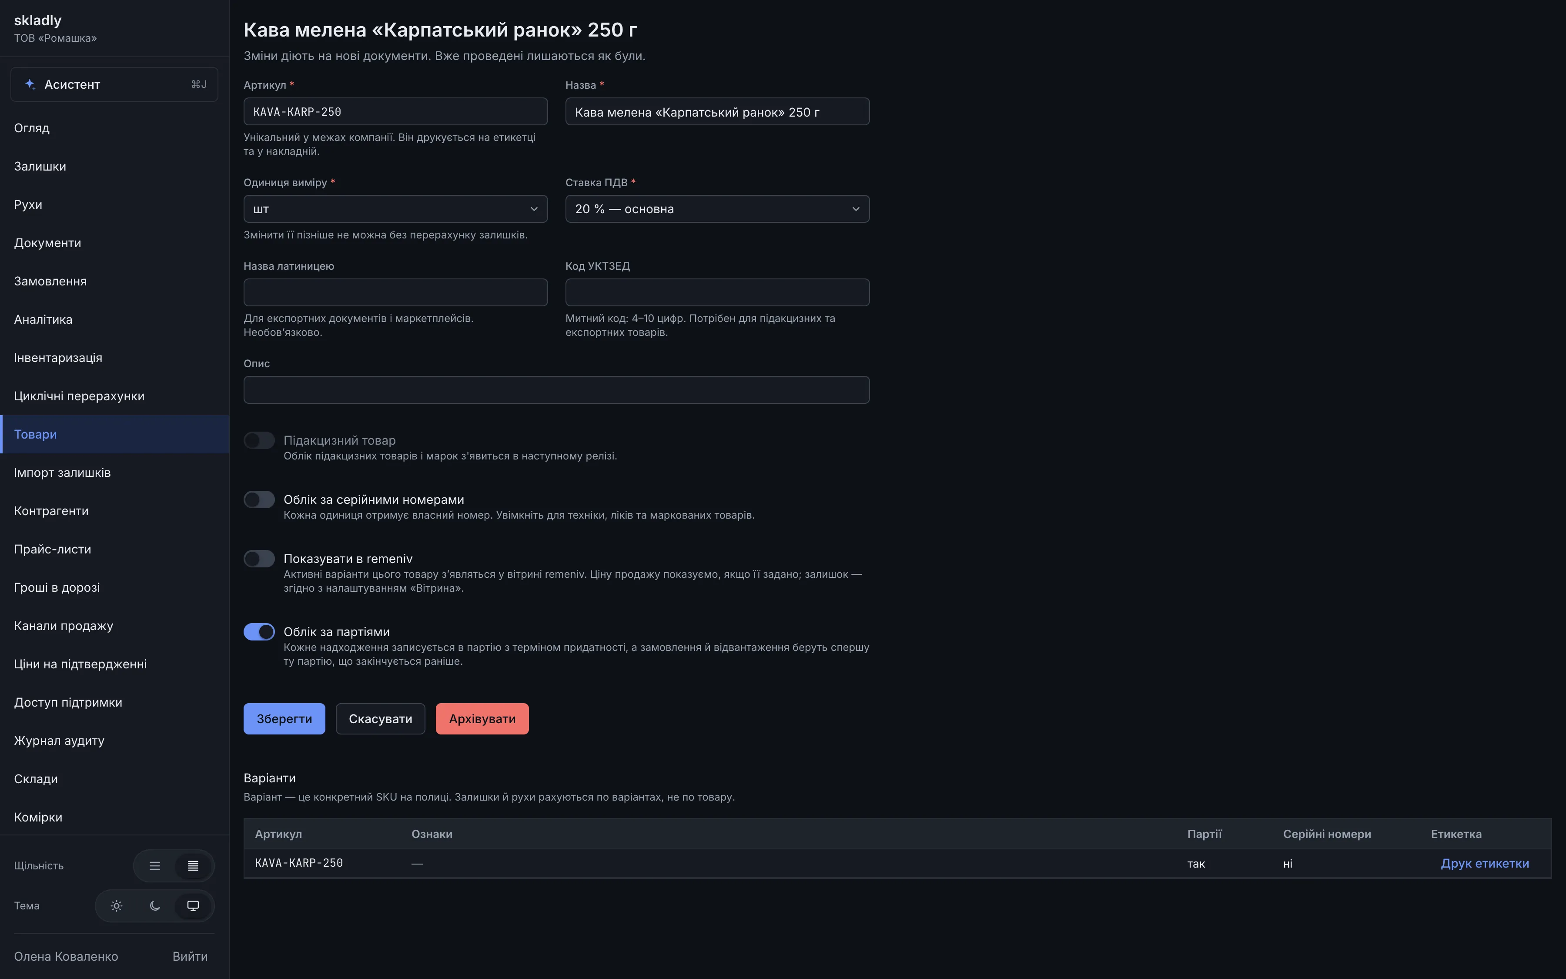Open Комірки in sidebar

(114, 817)
